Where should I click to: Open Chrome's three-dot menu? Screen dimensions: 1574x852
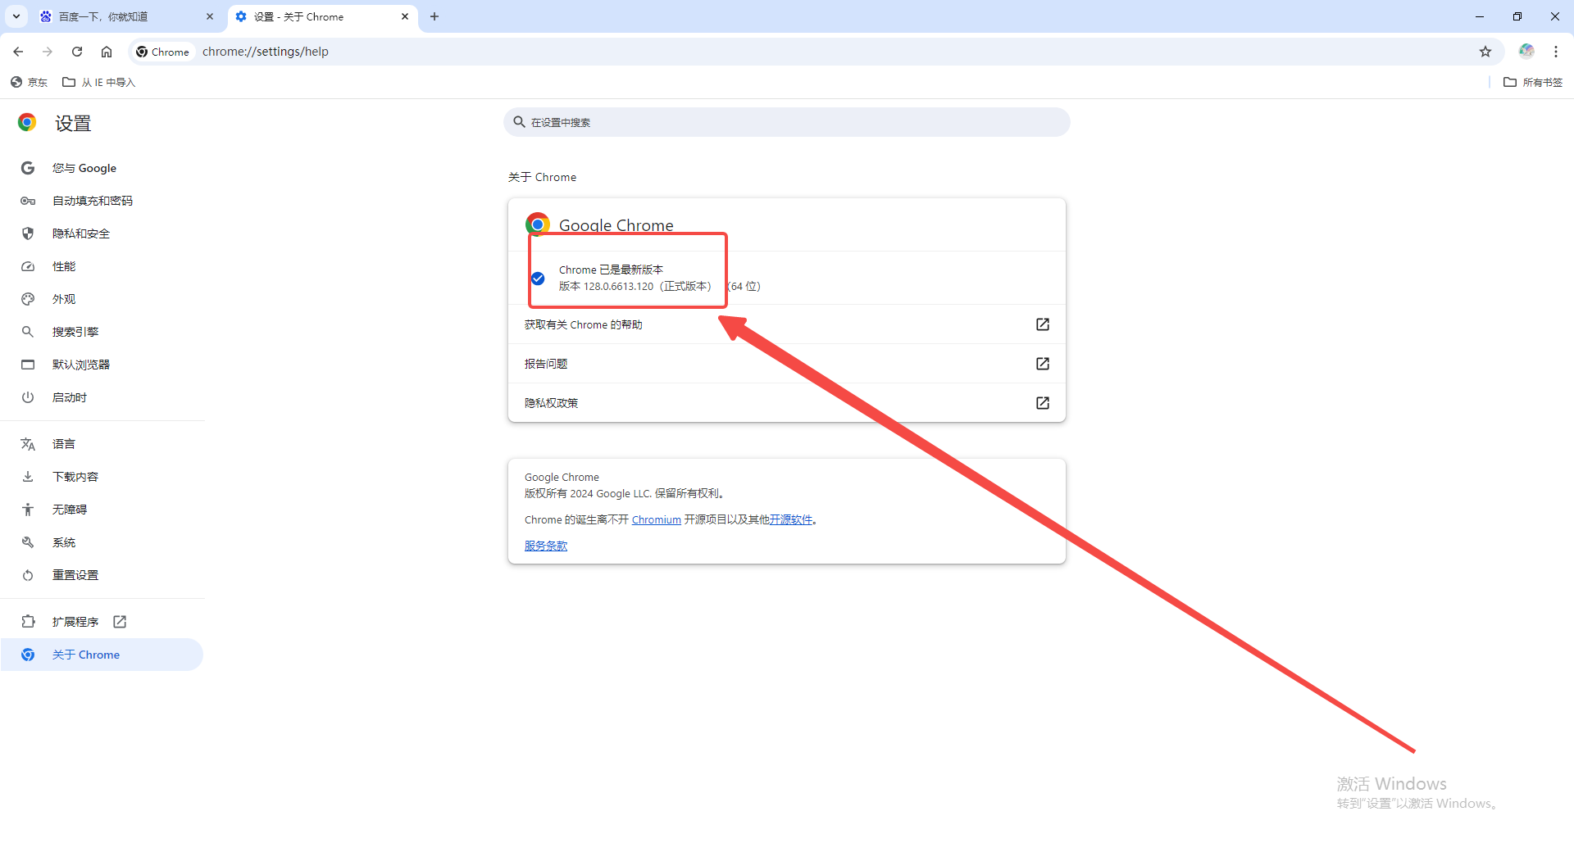[1556, 52]
